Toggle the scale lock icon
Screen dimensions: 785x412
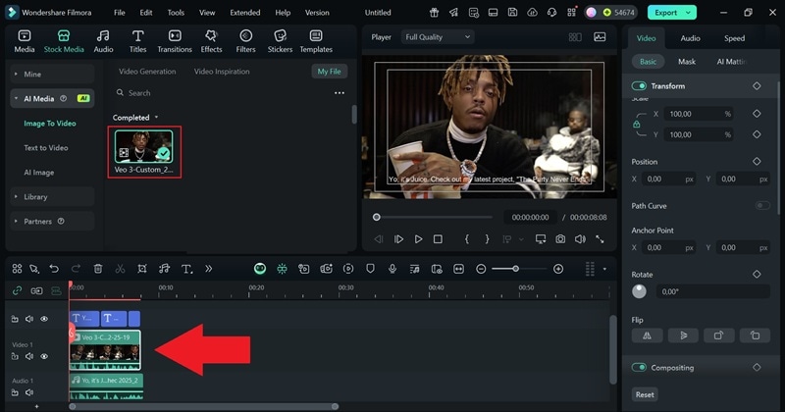point(636,125)
